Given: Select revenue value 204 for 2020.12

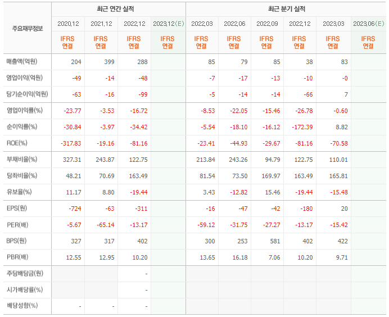Looking at the screenshot, I should (x=76, y=62).
